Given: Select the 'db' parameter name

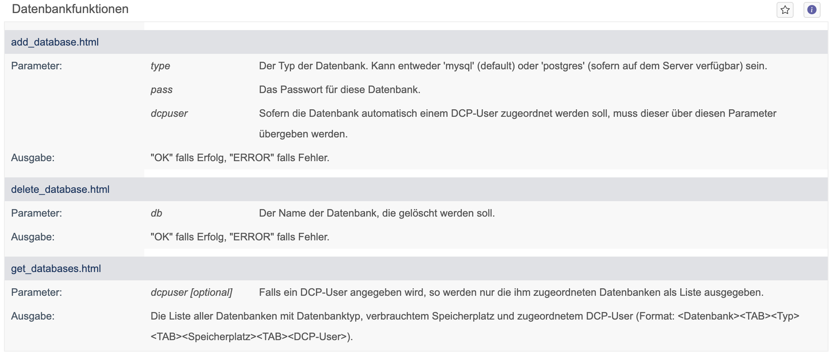Looking at the screenshot, I should [x=156, y=213].
